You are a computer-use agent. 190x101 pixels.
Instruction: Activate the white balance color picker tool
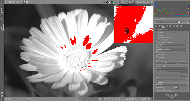click(x=21, y=2)
